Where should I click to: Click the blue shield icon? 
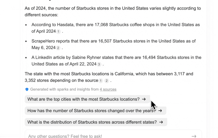(x=27, y=89)
